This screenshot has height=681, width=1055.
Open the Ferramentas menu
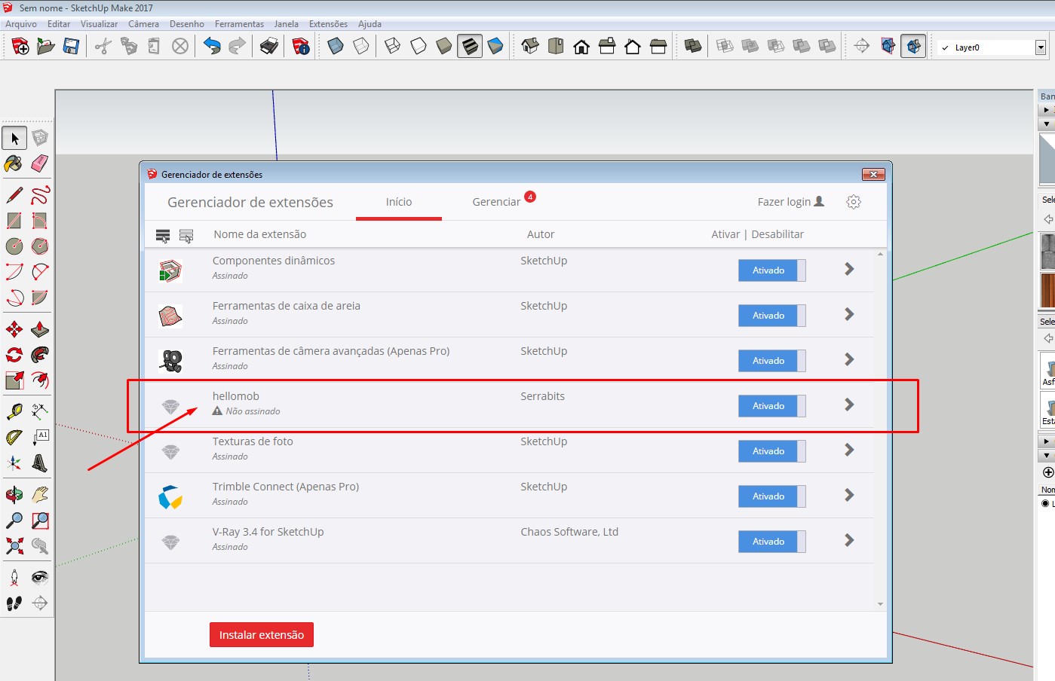[x=239, y=24]
